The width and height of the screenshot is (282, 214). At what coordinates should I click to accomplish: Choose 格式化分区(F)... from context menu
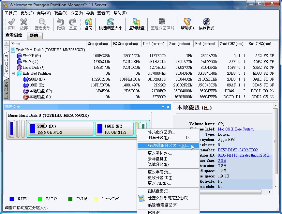[x=168, y=132]
